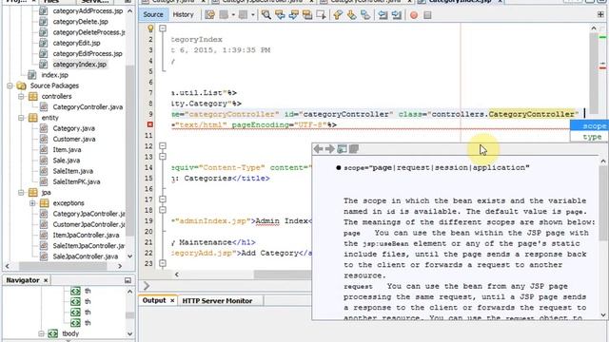Click Shift Line Right icon
This screenshot has height=342, width=609.
397,15
